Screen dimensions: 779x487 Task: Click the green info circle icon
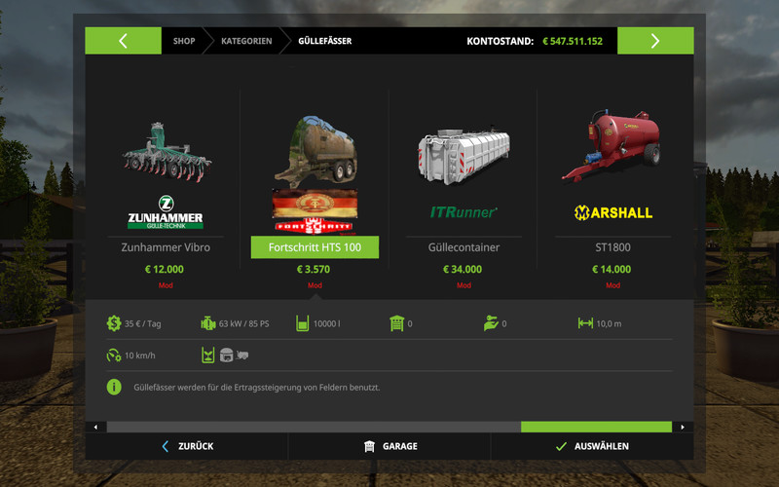pyautogui.click(x=114, y=387)
